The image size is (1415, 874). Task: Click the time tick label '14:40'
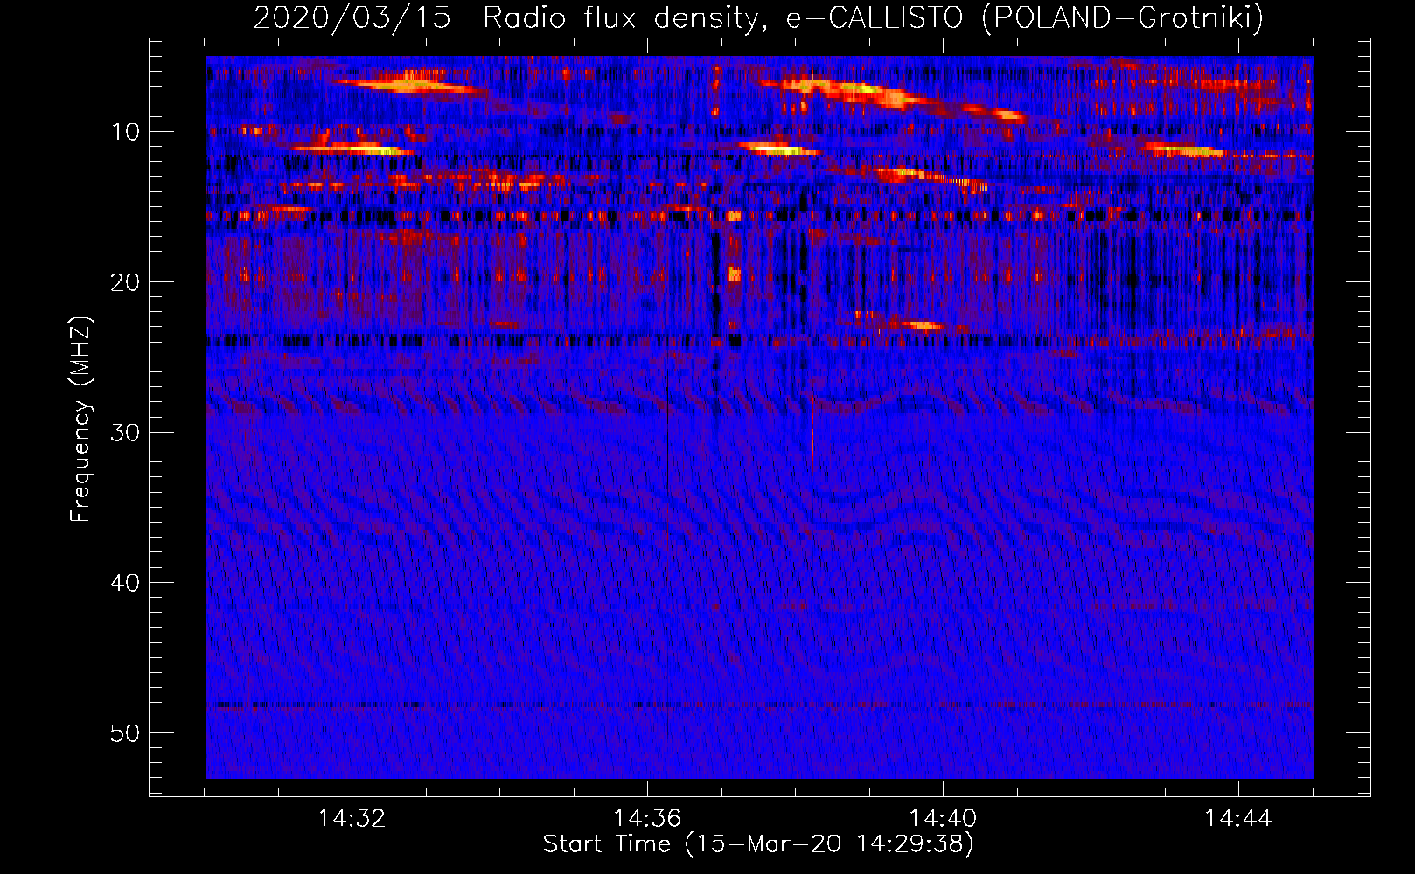coord(943,819)
